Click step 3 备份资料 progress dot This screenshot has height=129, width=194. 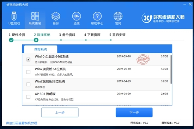pos(61,40)
